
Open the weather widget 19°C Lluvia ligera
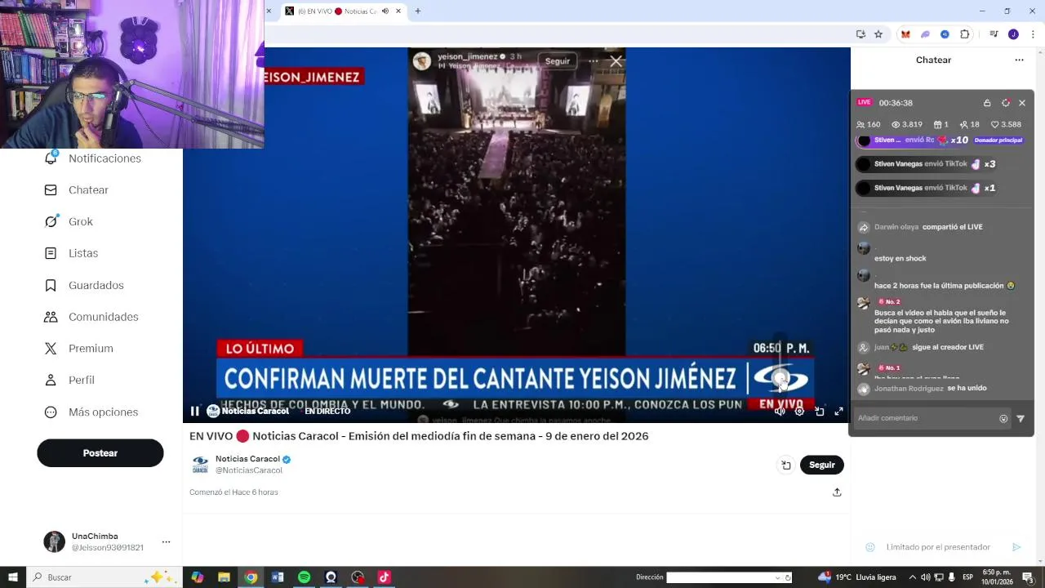point(857,577)
